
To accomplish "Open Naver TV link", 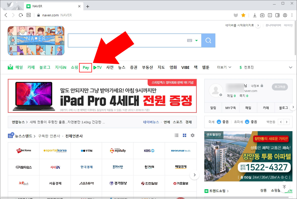I will (x=97, y=68).
